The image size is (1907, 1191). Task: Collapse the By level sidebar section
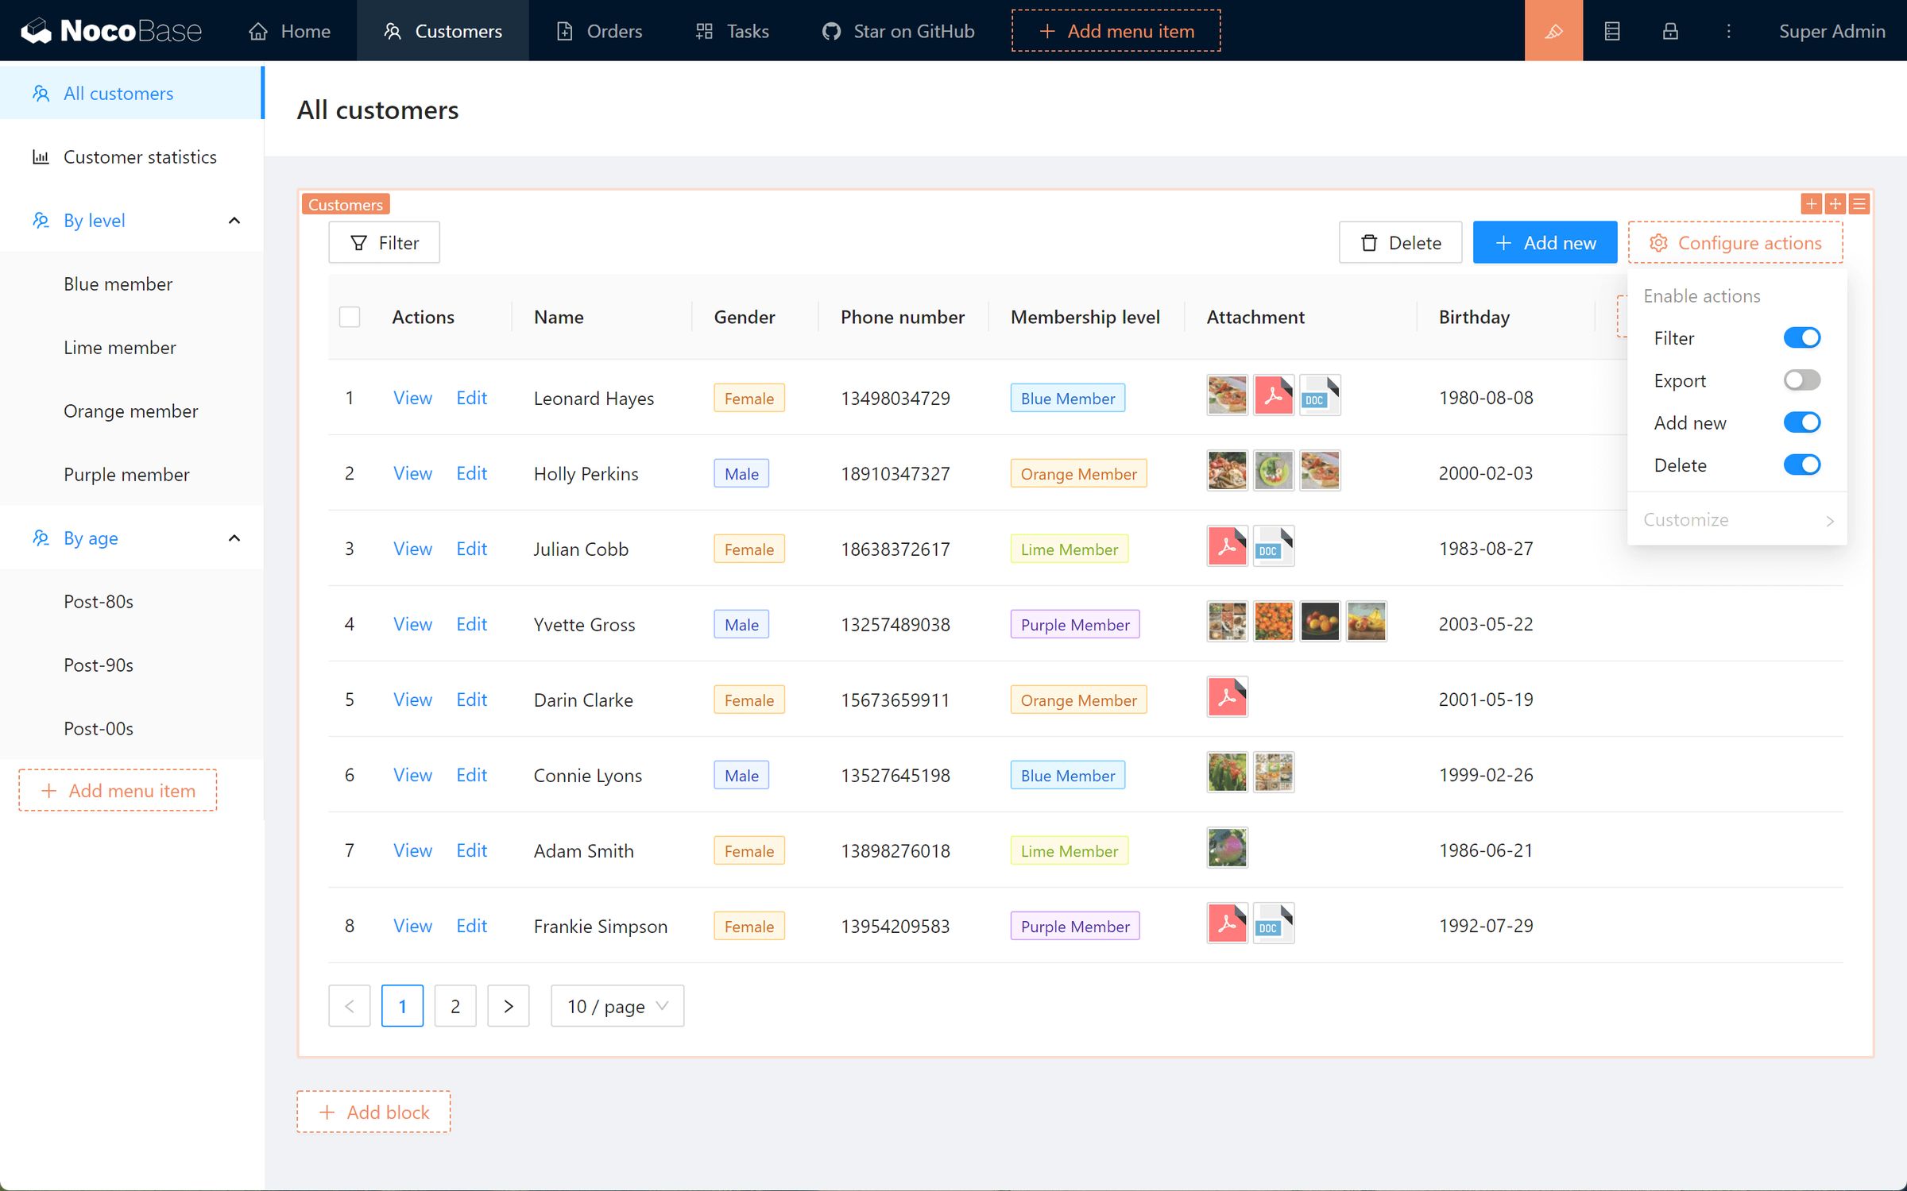[x=234, y=220]
